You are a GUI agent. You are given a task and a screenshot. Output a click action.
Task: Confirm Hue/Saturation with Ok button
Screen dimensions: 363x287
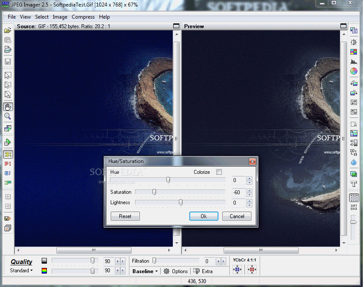[204, 216]
